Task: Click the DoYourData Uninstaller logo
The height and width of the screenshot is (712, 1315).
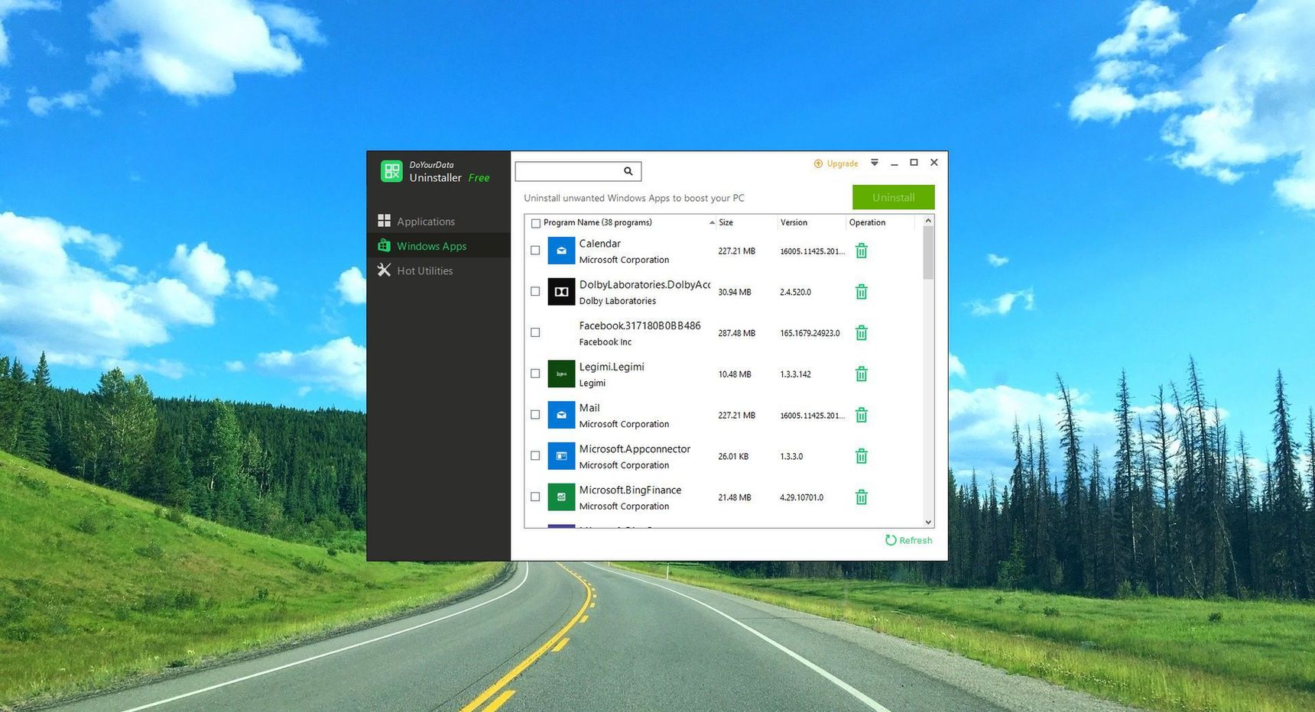Action: click(x=391, y=171)
